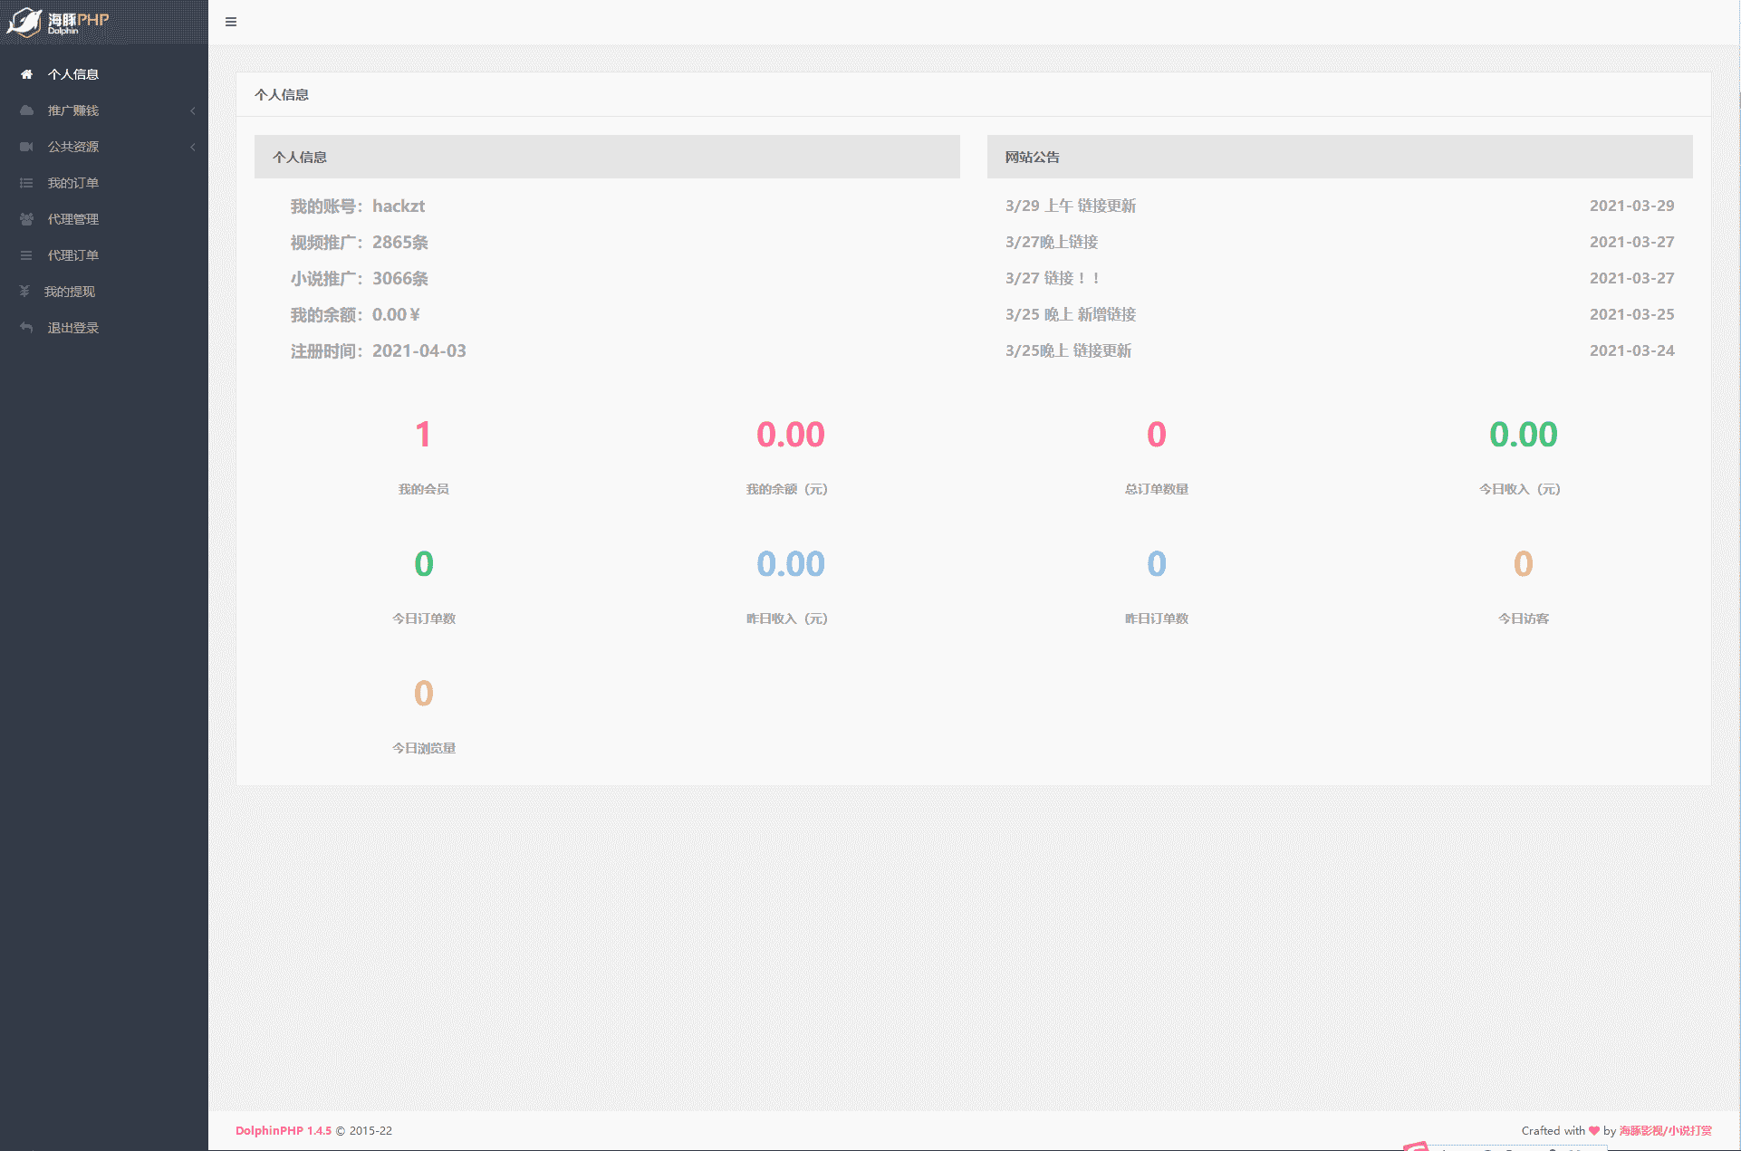Click the 海豚影视/小说打赏 footer link
1741x1151 pixels.
point(1665,1130)
